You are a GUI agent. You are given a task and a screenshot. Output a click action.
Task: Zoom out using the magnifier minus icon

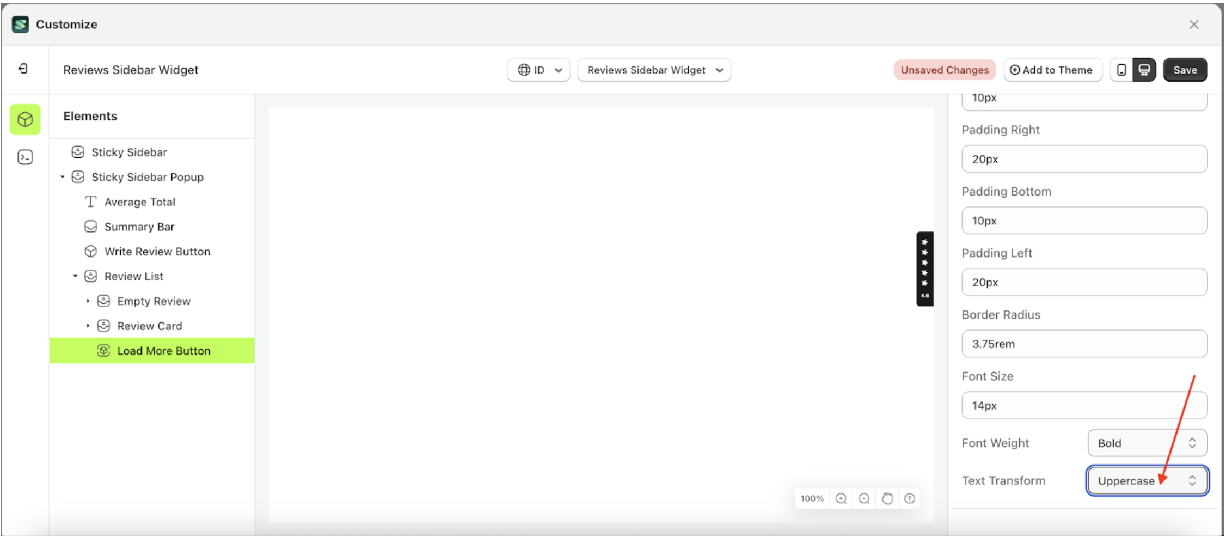(863, 498)
